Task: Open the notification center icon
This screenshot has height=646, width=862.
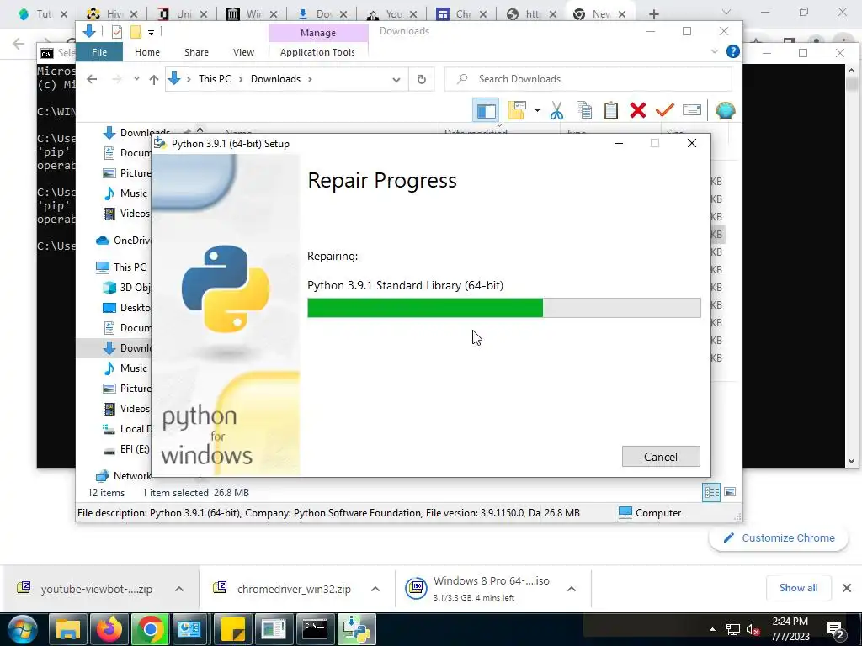Action: tap(836, 631)
